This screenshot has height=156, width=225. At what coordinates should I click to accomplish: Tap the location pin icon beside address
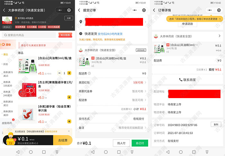tap(81, 22)
